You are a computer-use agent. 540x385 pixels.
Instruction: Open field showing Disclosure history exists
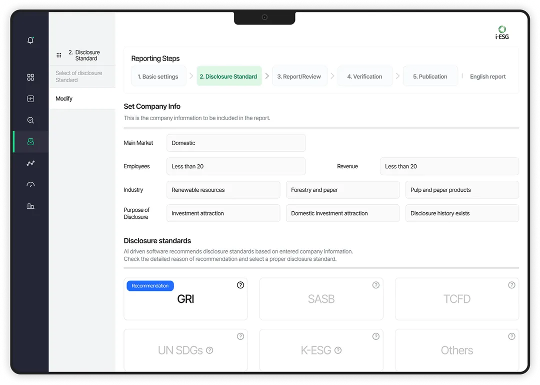point(462,213)
